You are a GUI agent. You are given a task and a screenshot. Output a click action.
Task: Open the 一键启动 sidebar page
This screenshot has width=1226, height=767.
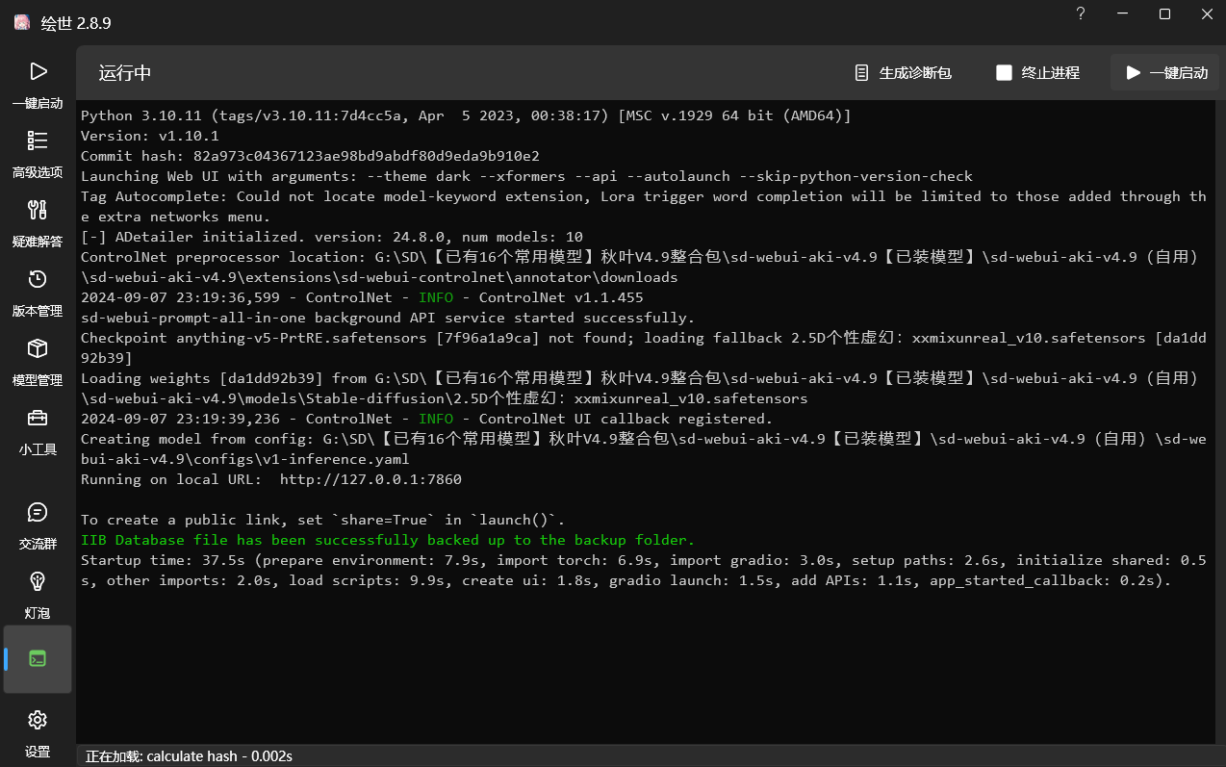[38, 85]
